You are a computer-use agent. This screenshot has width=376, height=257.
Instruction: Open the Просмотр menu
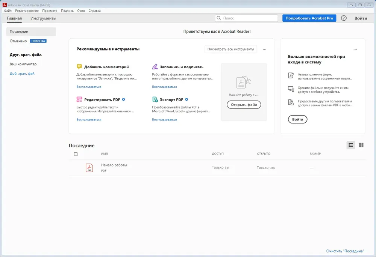tap(50, 11)
